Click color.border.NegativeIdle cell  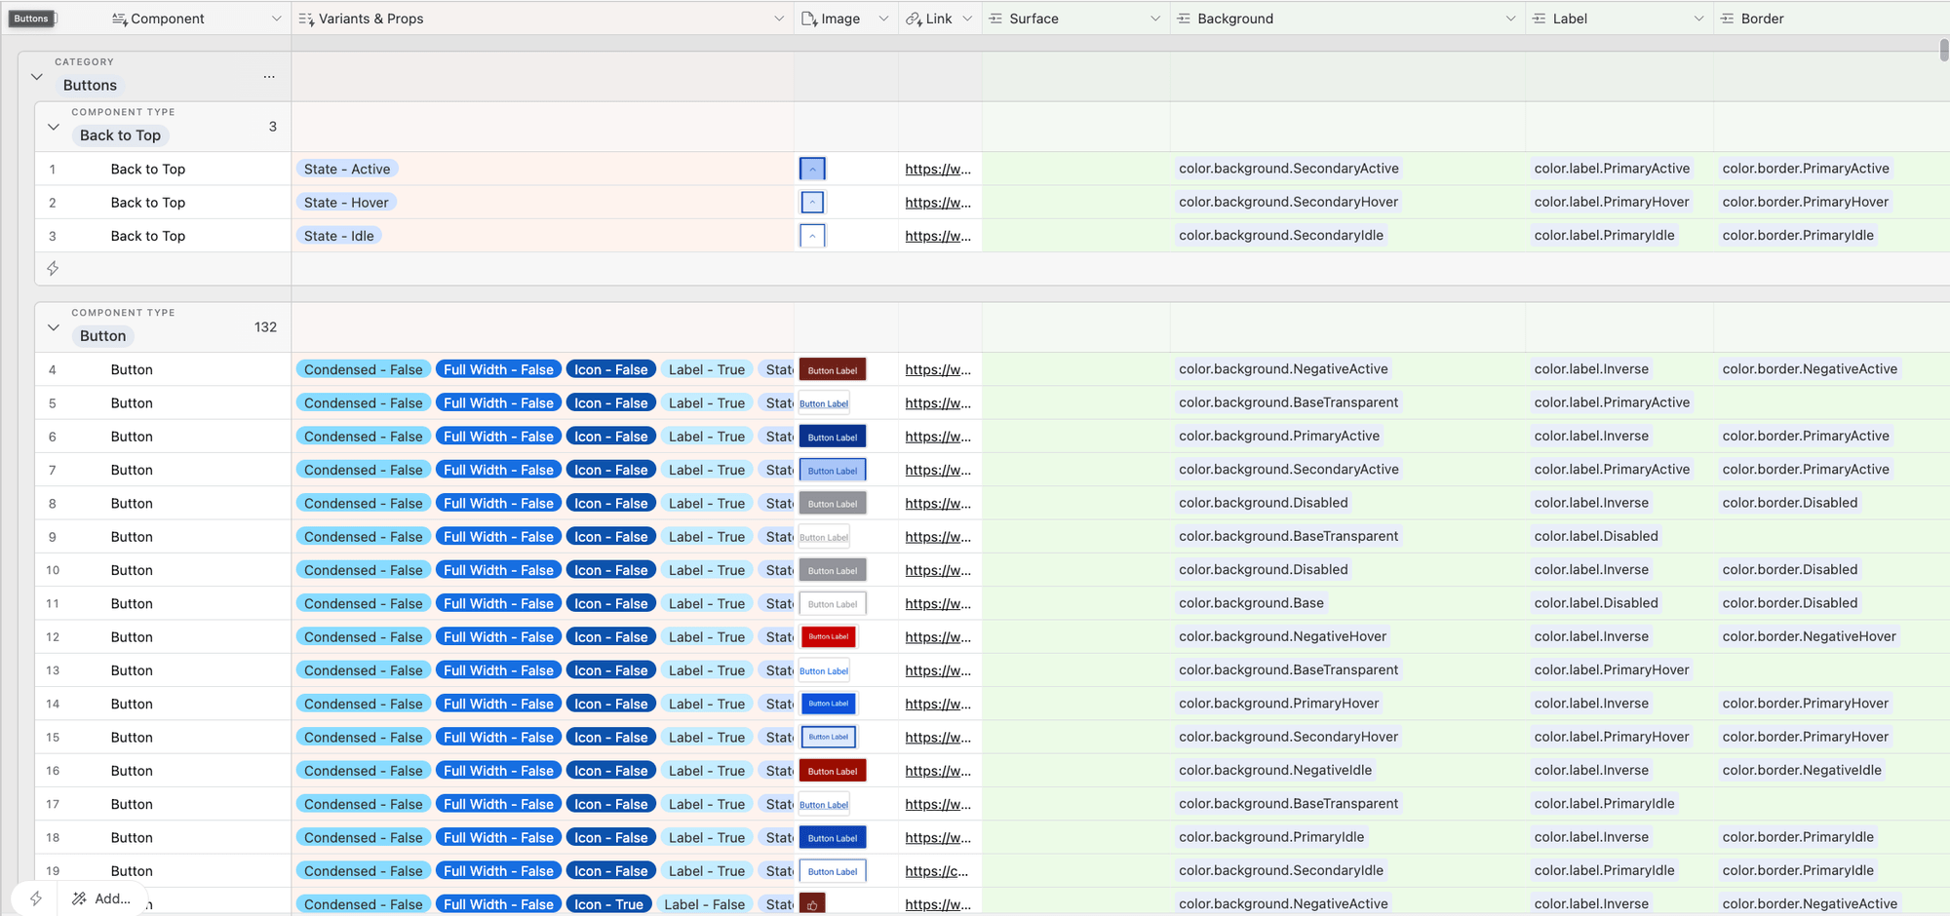(x=1802, y=770)
